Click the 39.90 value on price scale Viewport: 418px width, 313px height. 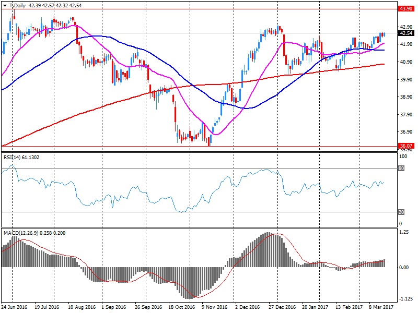(x=405, y=79)
